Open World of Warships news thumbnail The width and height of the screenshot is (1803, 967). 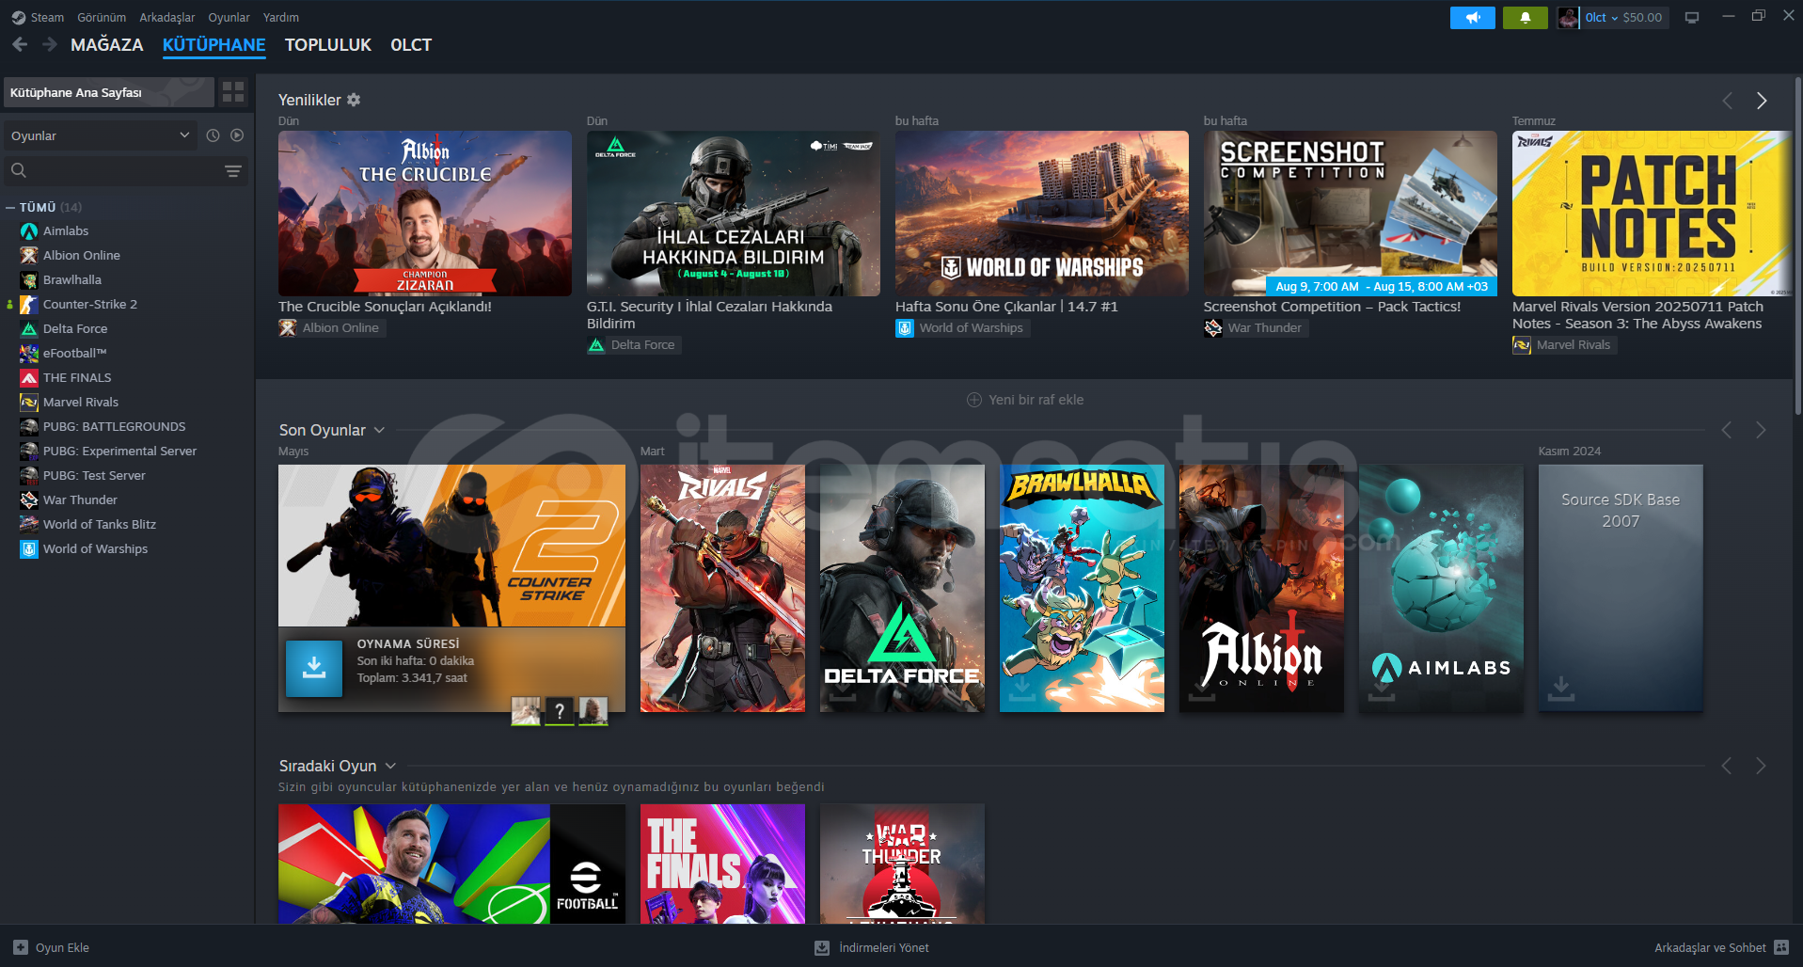pos(1042,214)
